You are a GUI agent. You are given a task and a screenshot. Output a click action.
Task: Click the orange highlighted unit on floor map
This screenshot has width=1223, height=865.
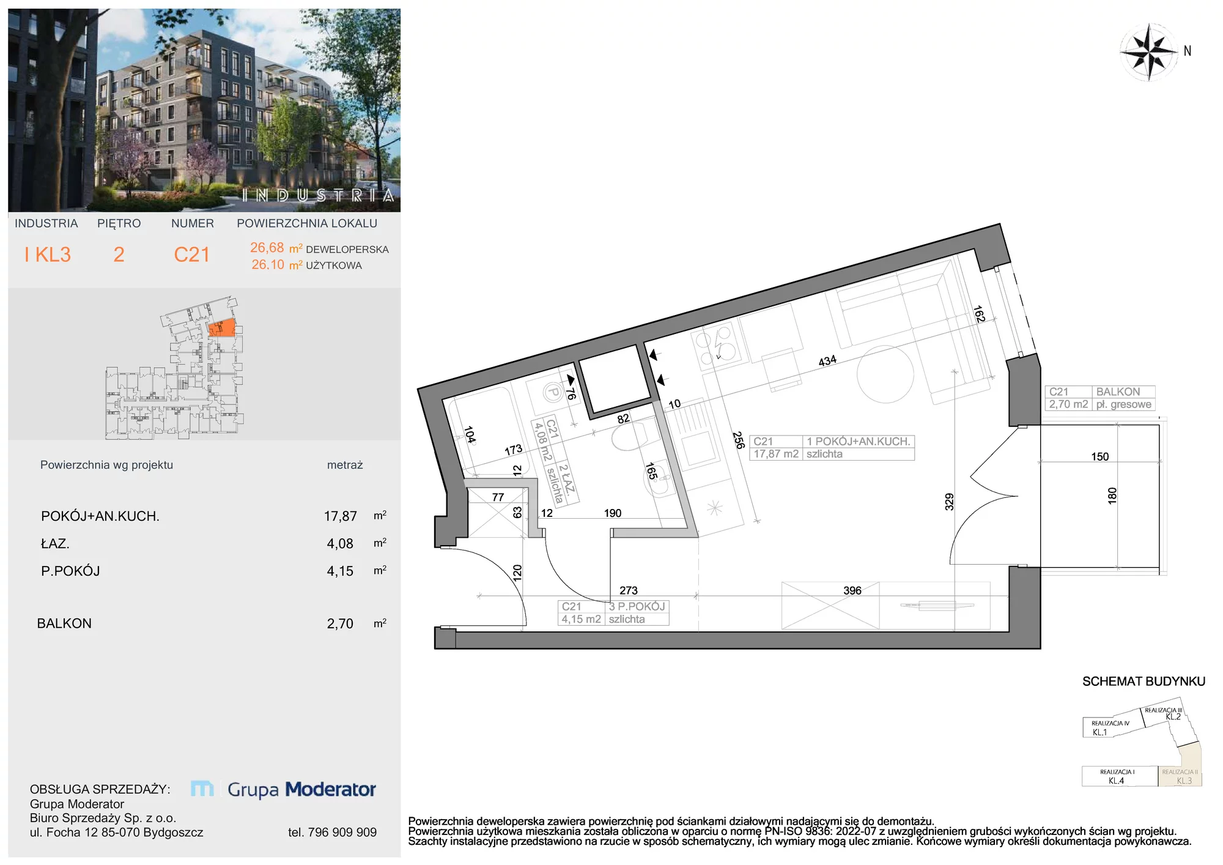tap(222, 328)
